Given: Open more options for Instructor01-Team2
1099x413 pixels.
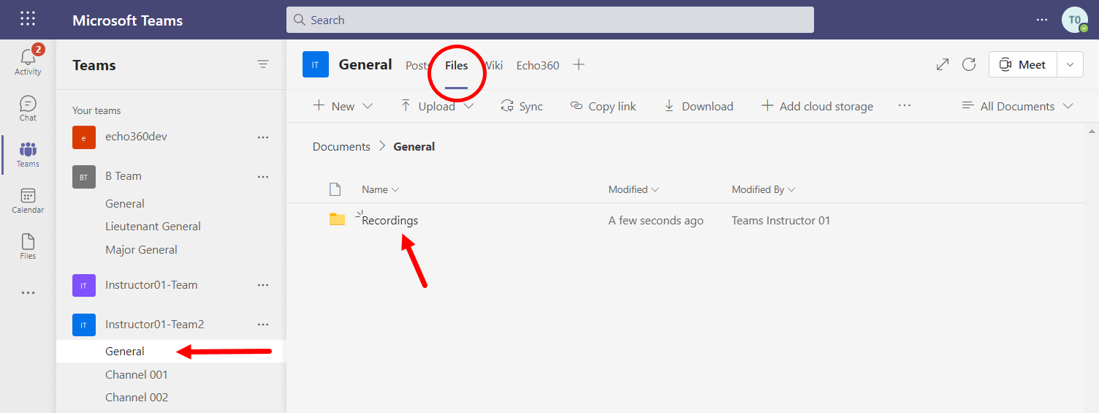Looking at the screenshot, I should click(263, 325).
